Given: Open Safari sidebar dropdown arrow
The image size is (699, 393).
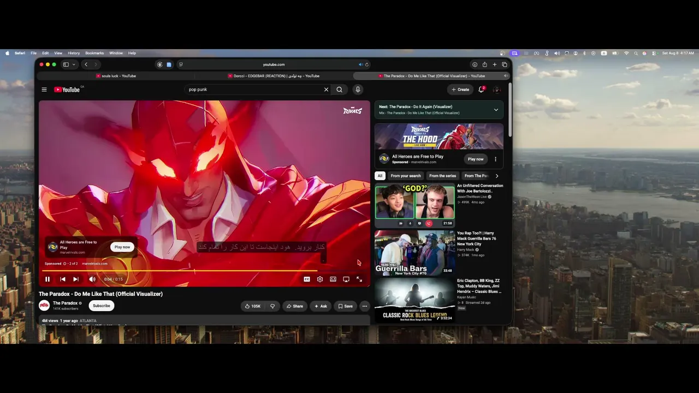Looking at the screenshot, I should pyautogui.click(x=73, y=64).
